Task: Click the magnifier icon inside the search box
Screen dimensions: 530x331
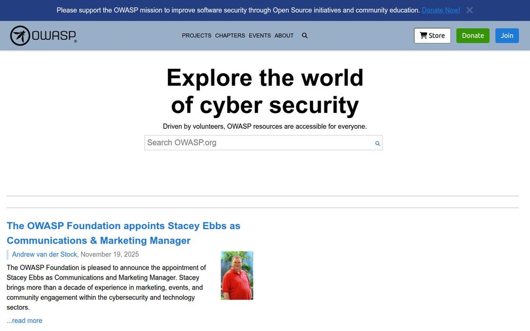Action: (377, 143)
